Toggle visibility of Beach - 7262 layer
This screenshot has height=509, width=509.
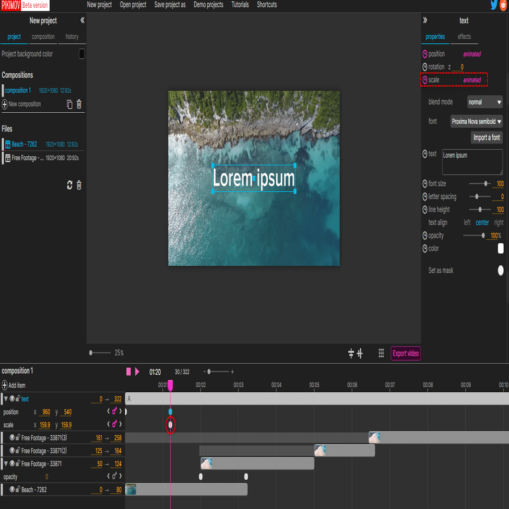click(x=12, y=490)
